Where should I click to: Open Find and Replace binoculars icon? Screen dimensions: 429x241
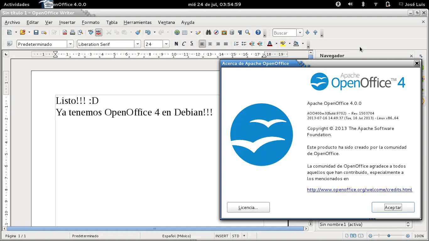tap(209, 32)
